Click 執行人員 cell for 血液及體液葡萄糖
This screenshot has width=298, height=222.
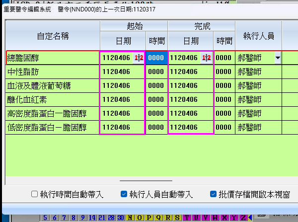pyautogui.click(x=258, y=85)
